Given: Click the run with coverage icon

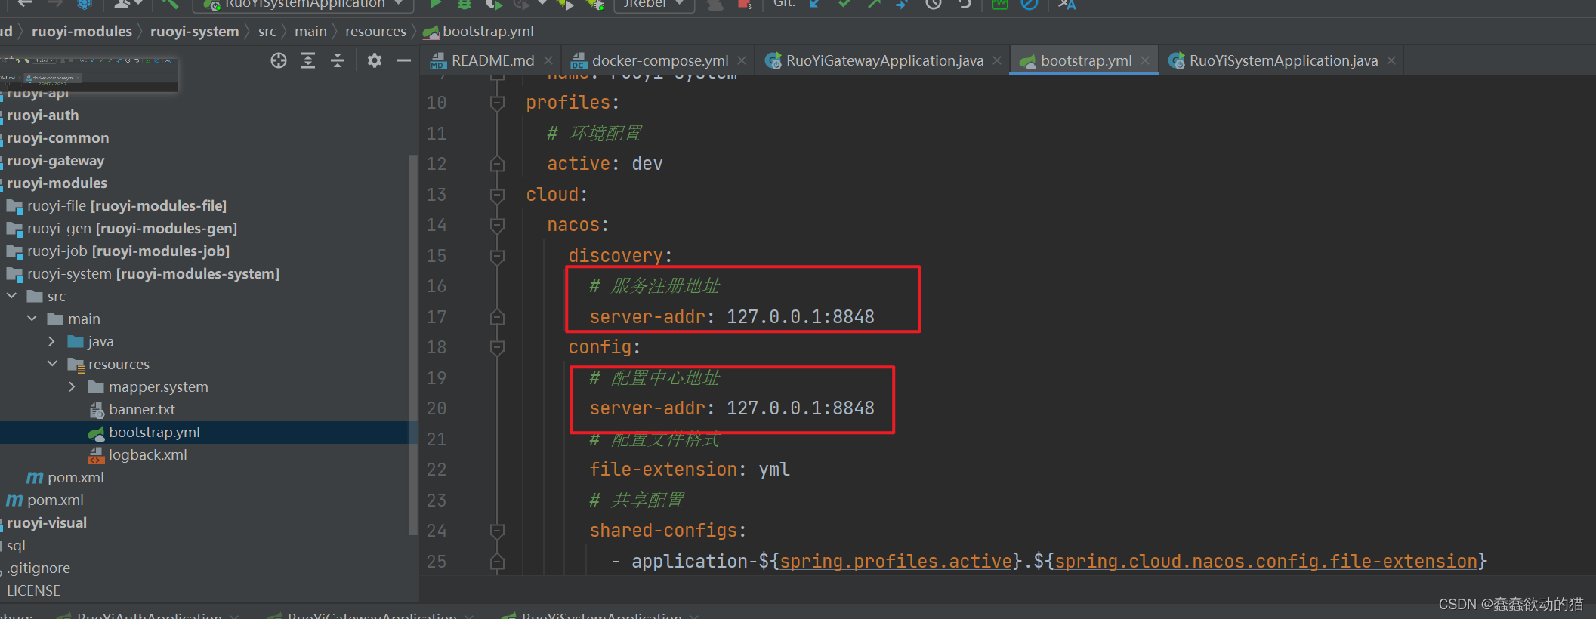Looking at the screenshot, I should [x=493, y=4].
